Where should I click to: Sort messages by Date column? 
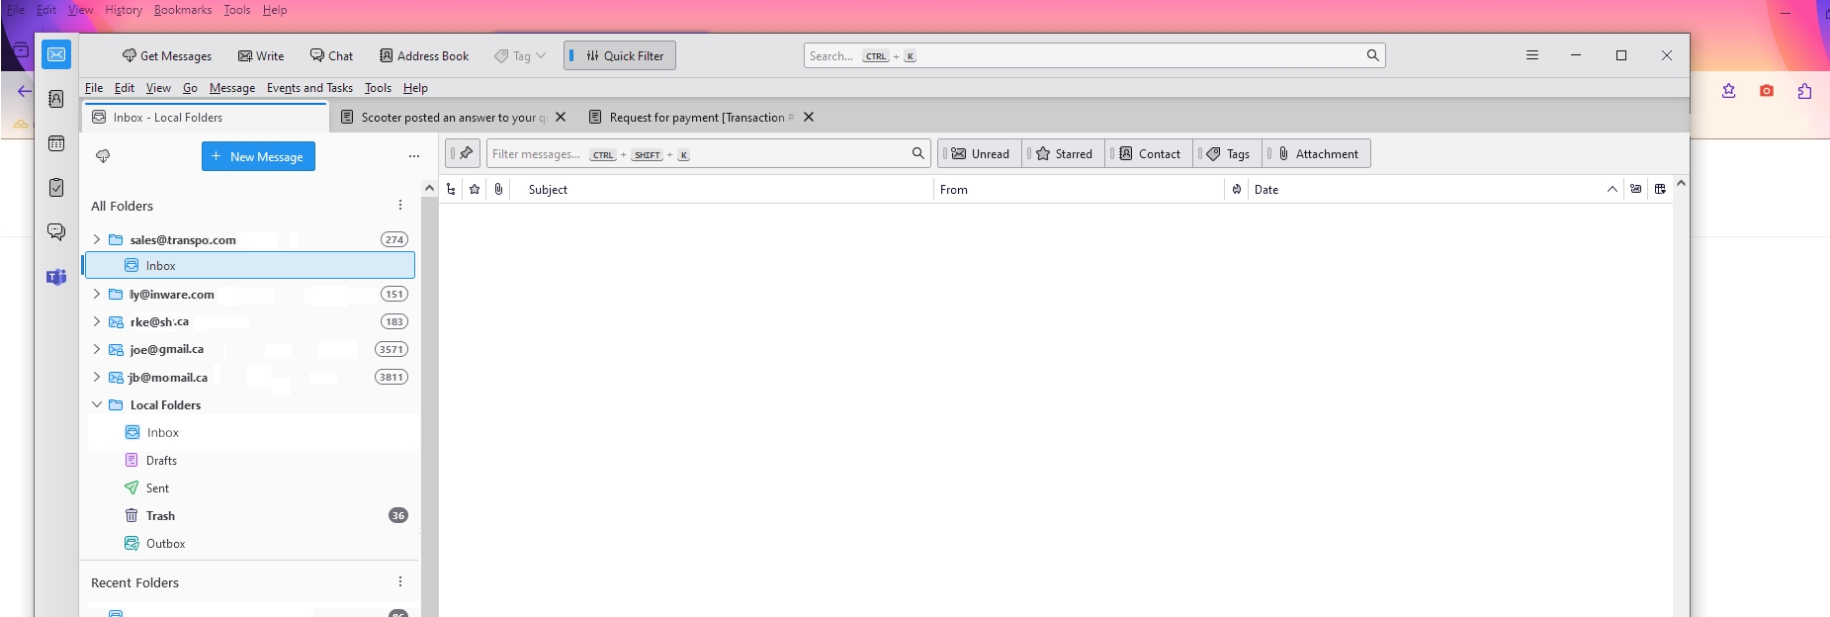tap(1436, 189)
